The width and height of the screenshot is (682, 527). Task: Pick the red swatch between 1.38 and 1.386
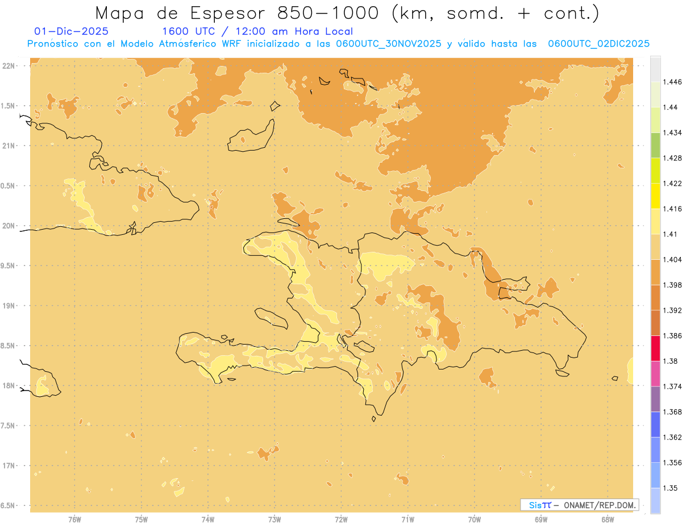[655, 348]
